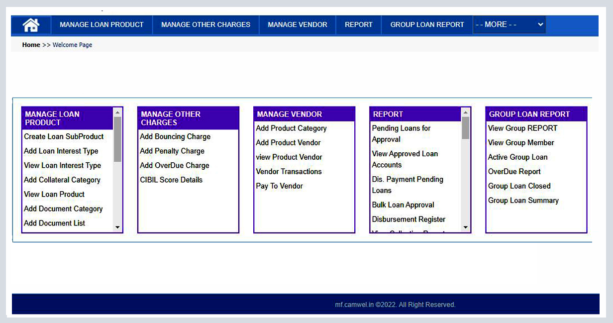Click the Home breadcrumb link

pyautogui.click(x=31, y=44)
